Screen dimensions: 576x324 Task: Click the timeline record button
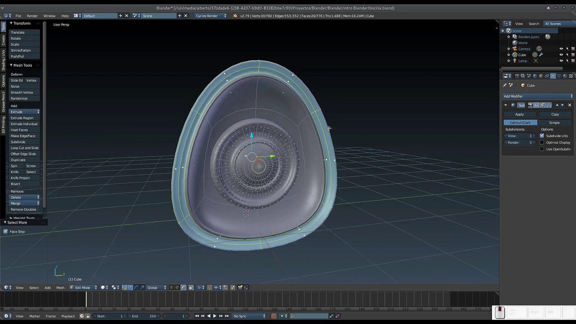274,316
